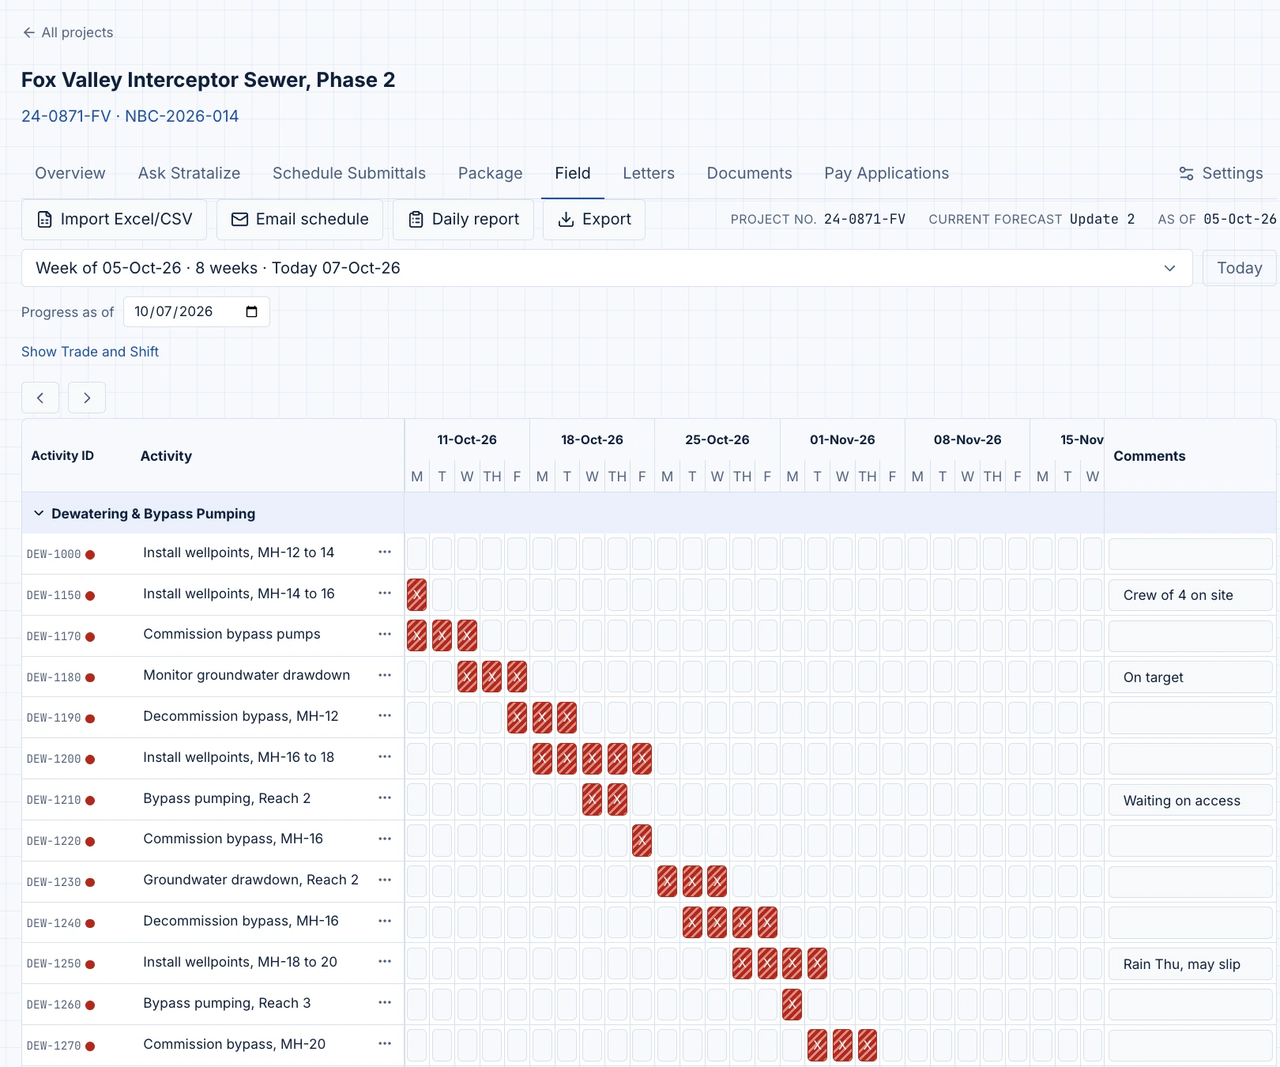1280x1067 pixels.
Task: Open the Daily report
Action: click(463, 219)
